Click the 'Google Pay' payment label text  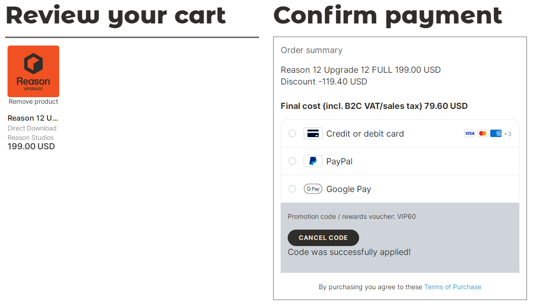pyautogui.click(x=348, y=189)
